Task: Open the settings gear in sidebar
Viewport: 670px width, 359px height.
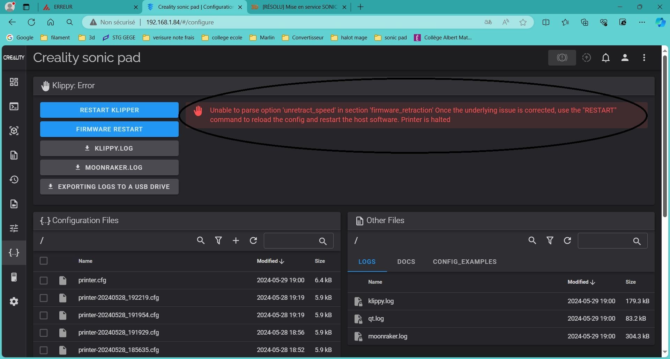Action: 14,301
